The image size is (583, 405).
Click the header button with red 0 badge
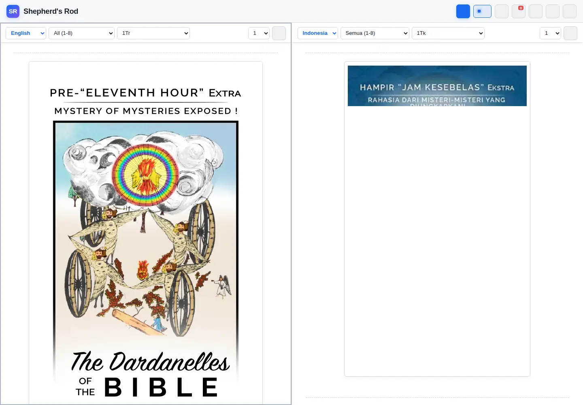(x=519, y=11)
